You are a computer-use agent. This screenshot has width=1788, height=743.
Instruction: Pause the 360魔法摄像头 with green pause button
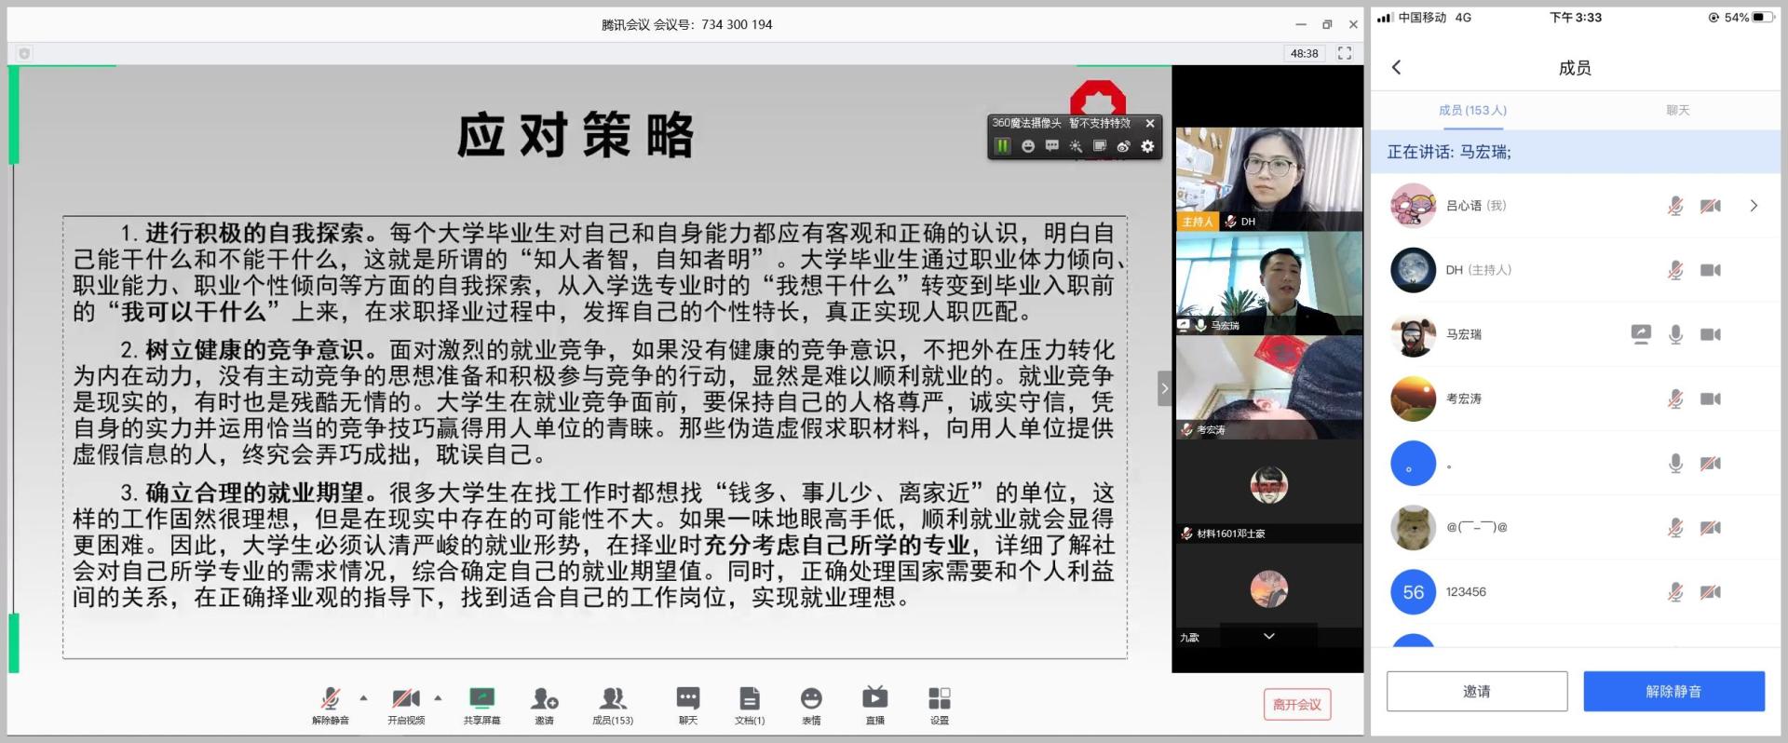click(1003, 146)
